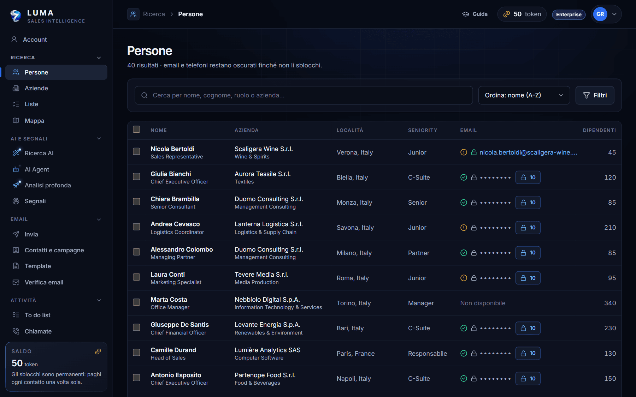Click the Enterprise plan badge
This screenshot has width=636, height=397.
pos(569,14)
